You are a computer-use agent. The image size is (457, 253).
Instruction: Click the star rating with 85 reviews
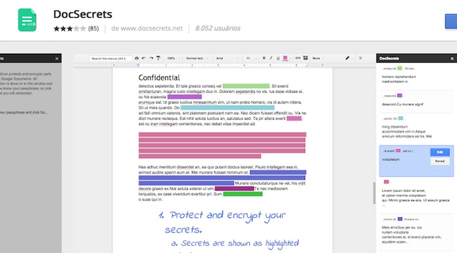point(76,28)
